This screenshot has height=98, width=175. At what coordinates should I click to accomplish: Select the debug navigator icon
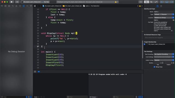(24, 6)
